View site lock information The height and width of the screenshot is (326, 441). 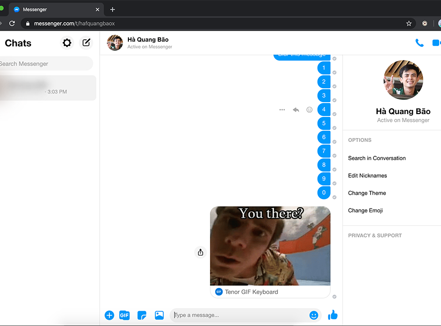(28, 23)
